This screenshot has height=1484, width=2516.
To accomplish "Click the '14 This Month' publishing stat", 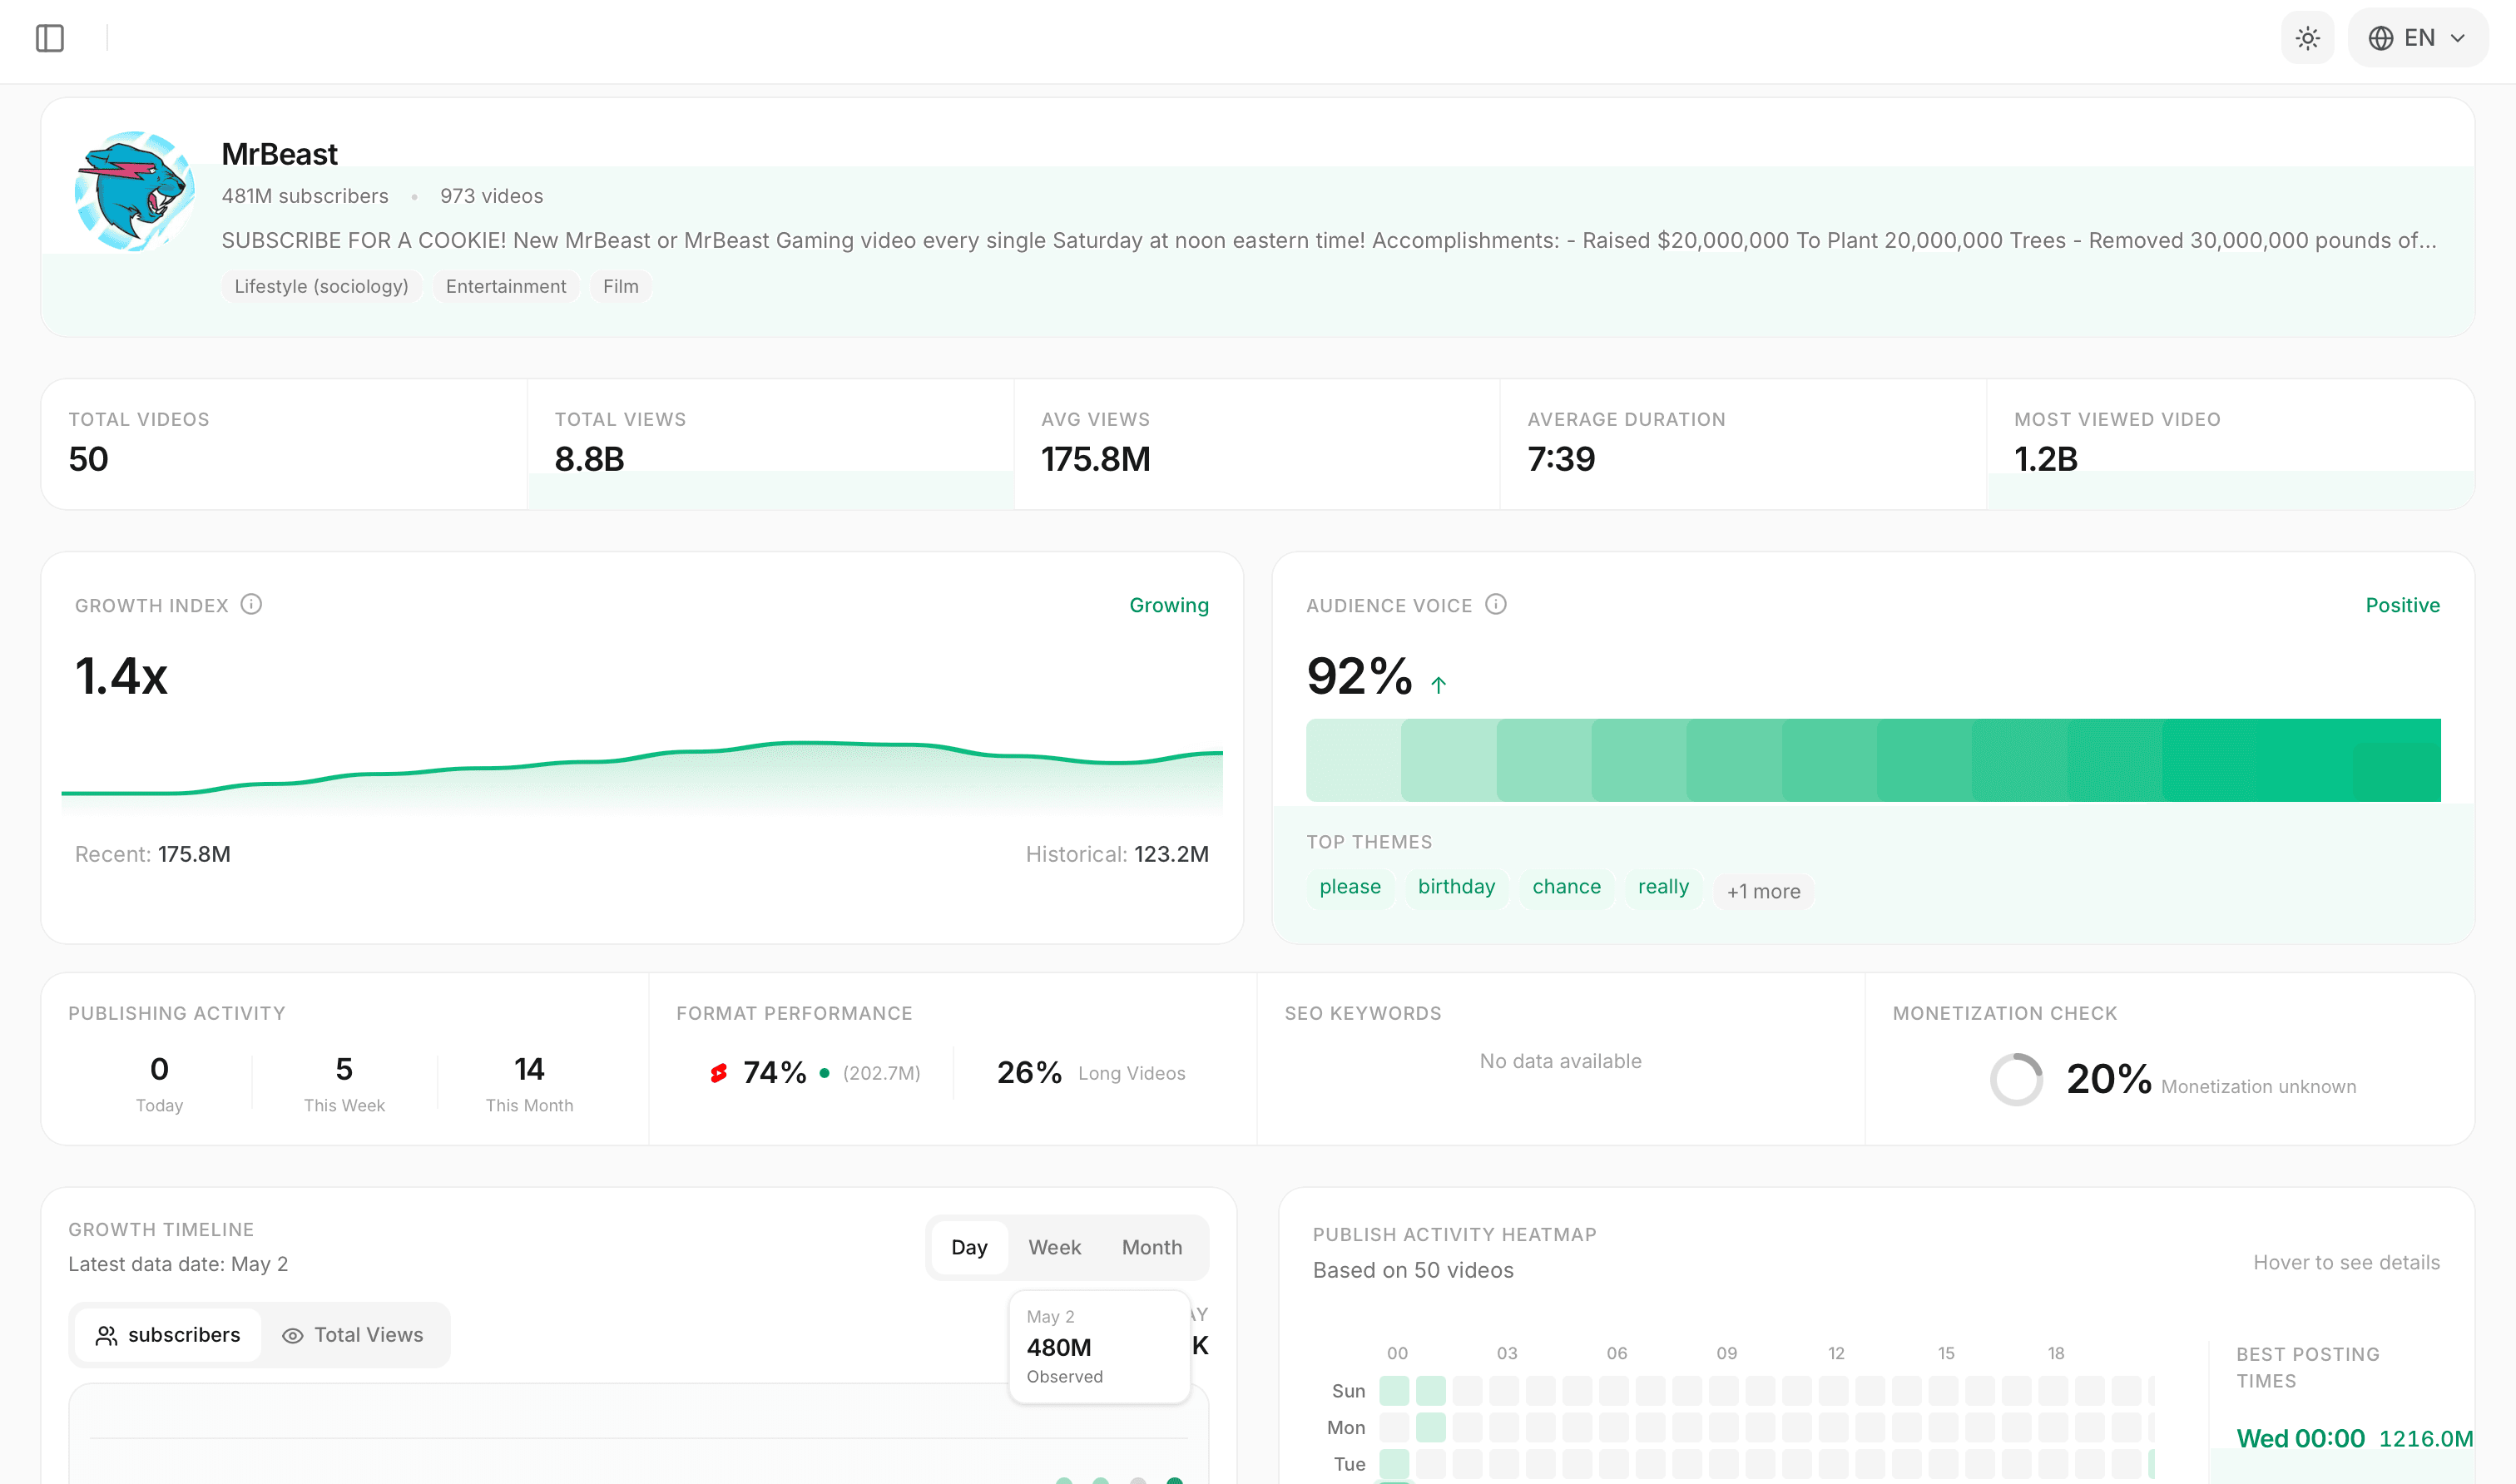I will pyautogui.click(x=529, y=1083).
